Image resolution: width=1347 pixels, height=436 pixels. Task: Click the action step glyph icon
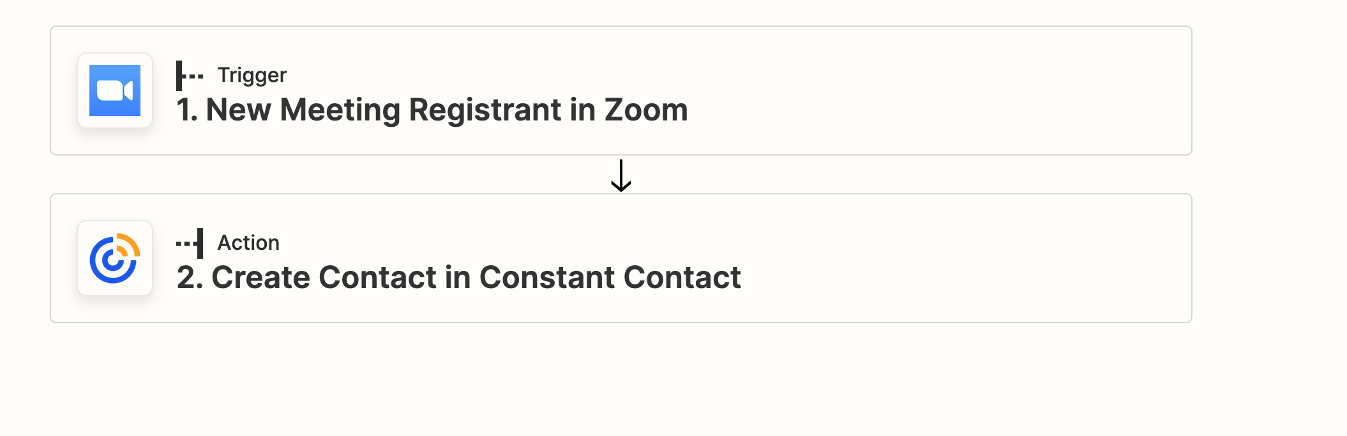point(190,243)
